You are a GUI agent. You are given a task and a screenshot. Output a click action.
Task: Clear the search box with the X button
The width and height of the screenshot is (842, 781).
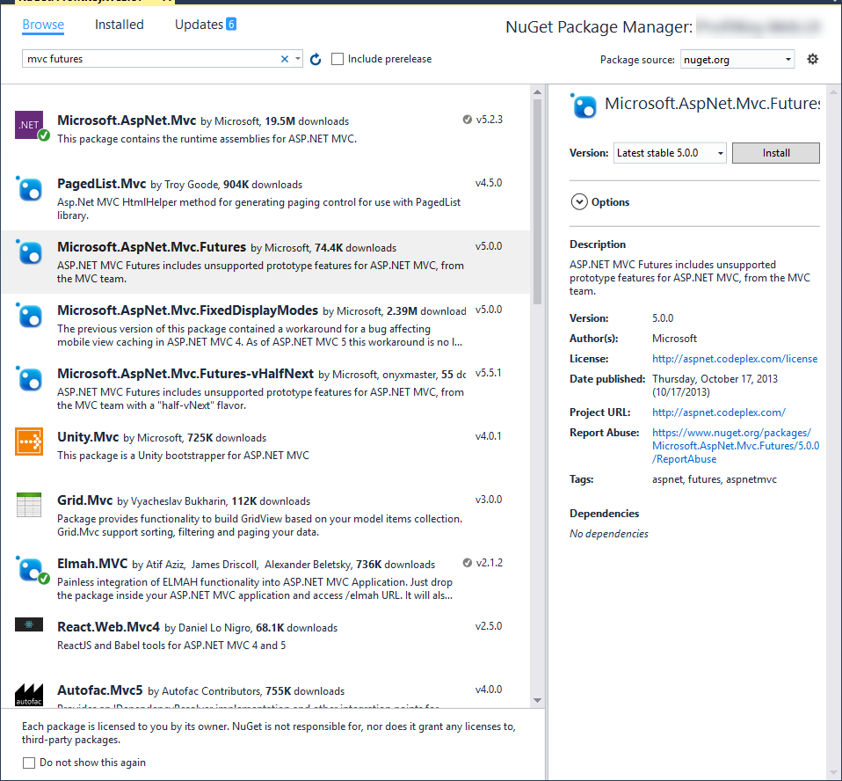pos(285,59)
